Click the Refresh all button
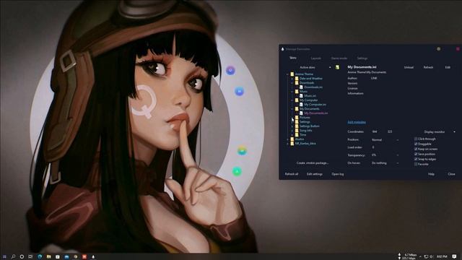462x260 pixels. tap(292, 174)
